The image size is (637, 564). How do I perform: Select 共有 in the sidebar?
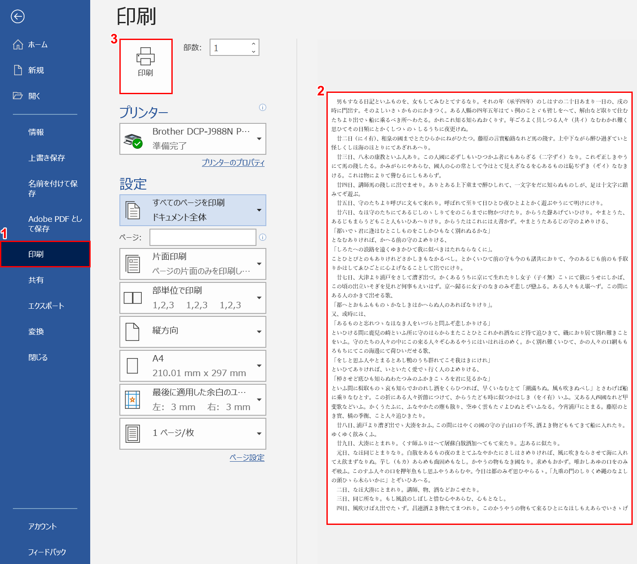tap(45, 280)
